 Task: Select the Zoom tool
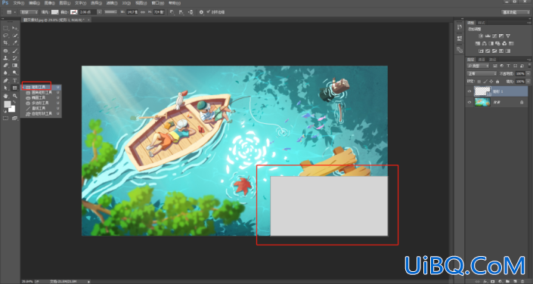(14, 96)
